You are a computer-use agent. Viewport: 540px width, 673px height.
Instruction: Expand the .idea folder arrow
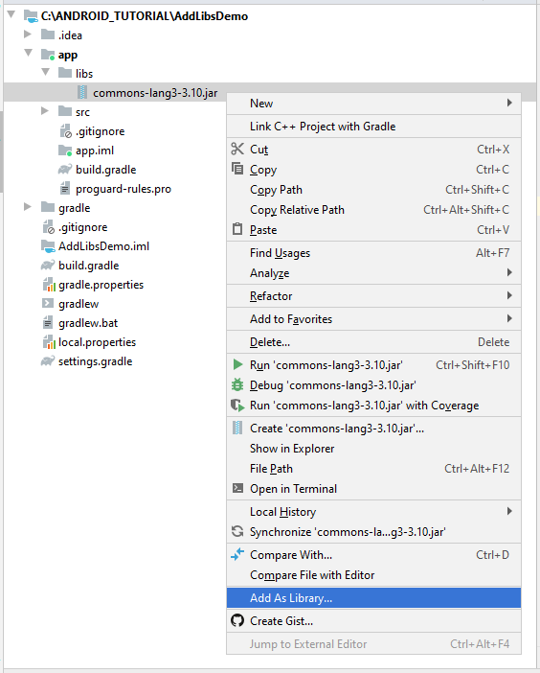pyautogui.click(x=28, y=34)
